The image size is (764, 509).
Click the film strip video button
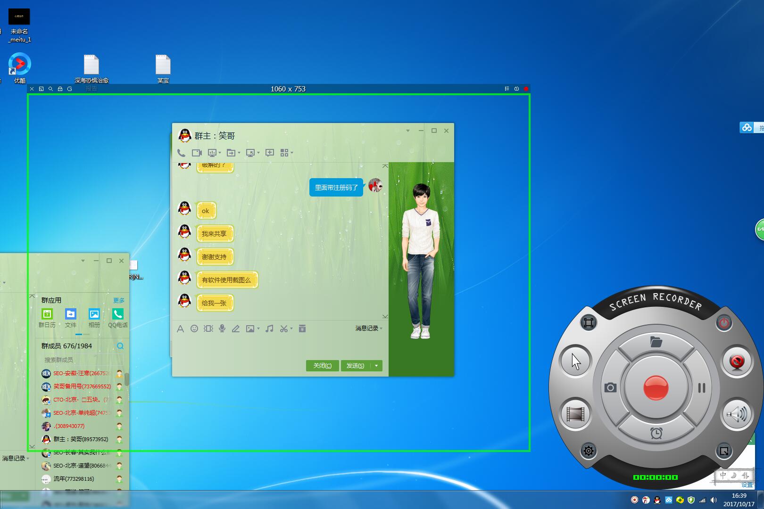pos(576,414)
